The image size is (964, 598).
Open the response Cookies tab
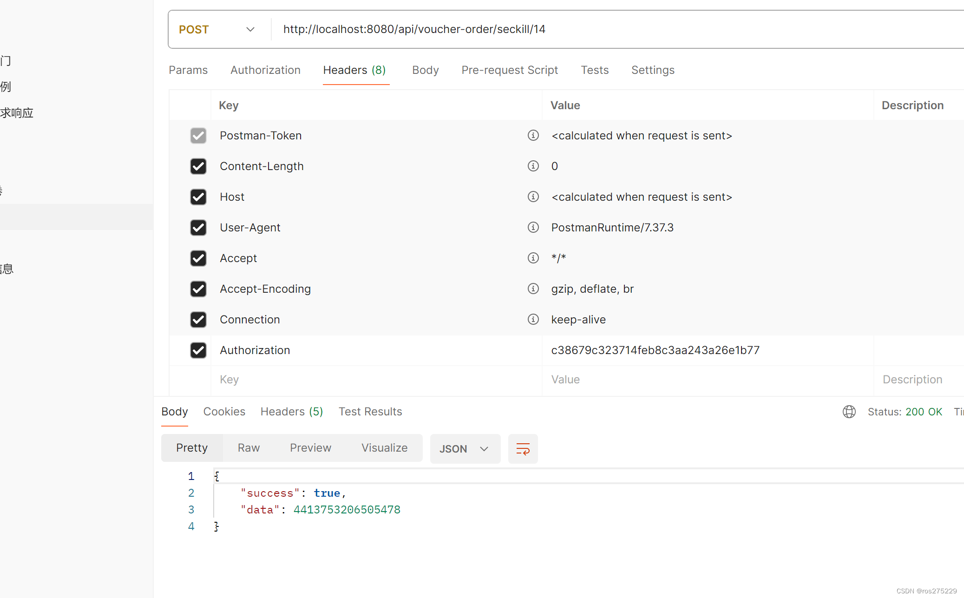(x=224, y=412)
